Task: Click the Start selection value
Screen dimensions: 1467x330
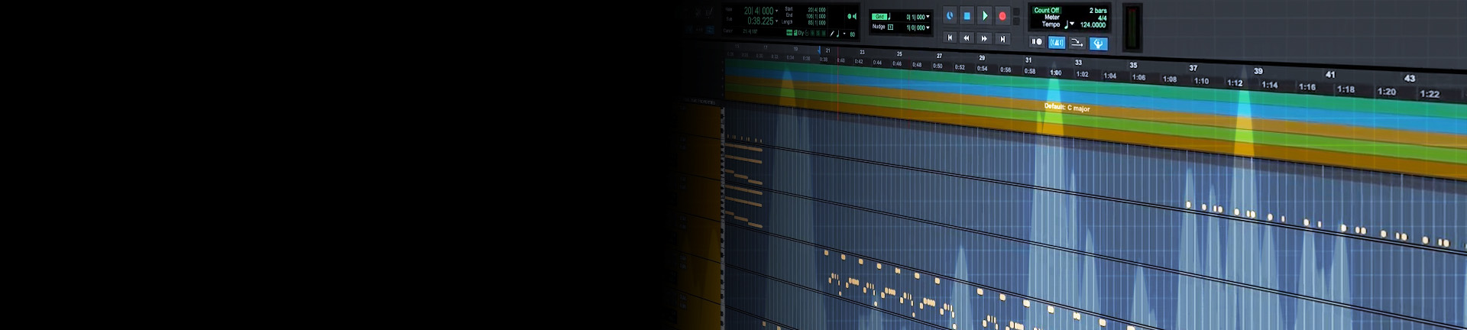Action: coord(817,10)
